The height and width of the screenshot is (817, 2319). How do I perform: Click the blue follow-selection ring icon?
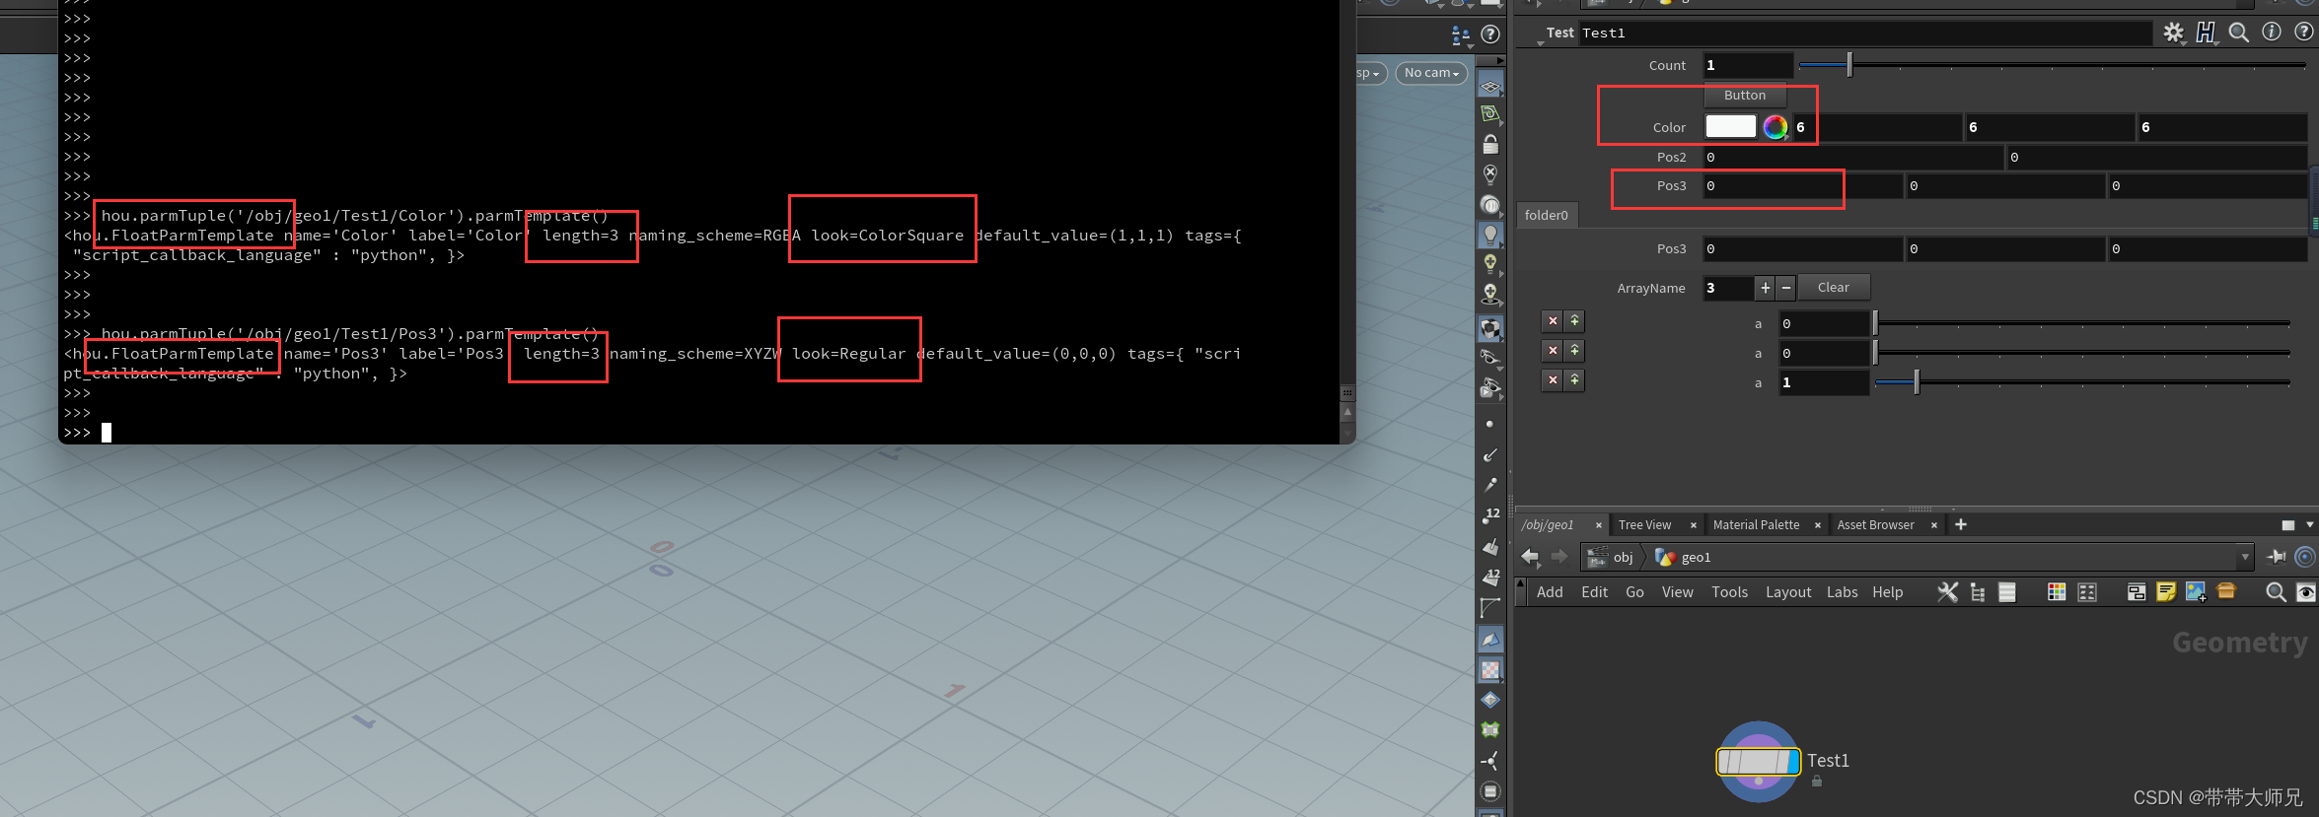pyautogui.click(x=2305, y=557)
